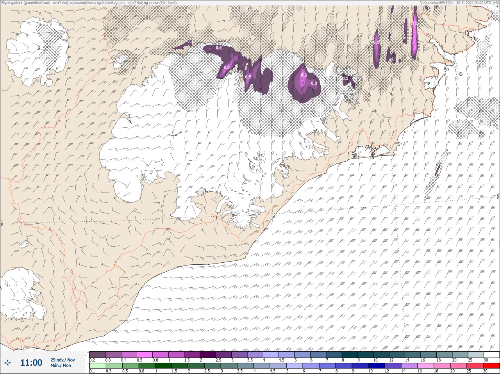The width and height of the screenshot is (500, 374).
Task: Pick the upper legend swatch starting at 0.2
Action: (97, 354)
